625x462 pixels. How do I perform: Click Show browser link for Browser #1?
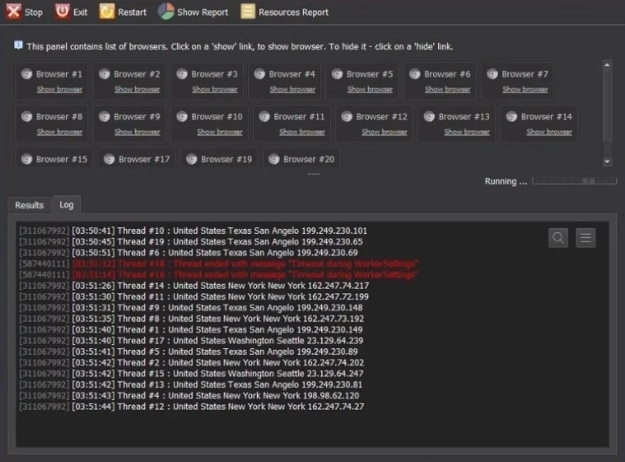click(60, 89)
